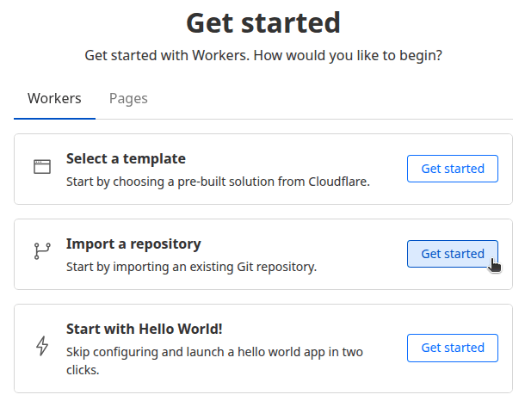The height and width of the screenshot is (407, 525).
Task: Click the lightning bolt Hello World icon
Action: point(42,346)
